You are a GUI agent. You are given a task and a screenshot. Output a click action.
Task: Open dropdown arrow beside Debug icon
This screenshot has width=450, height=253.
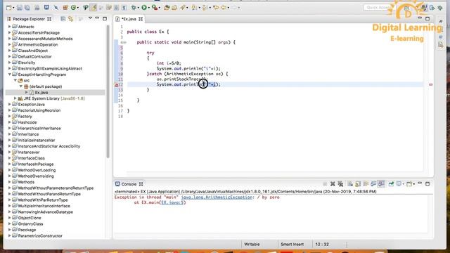139,8
